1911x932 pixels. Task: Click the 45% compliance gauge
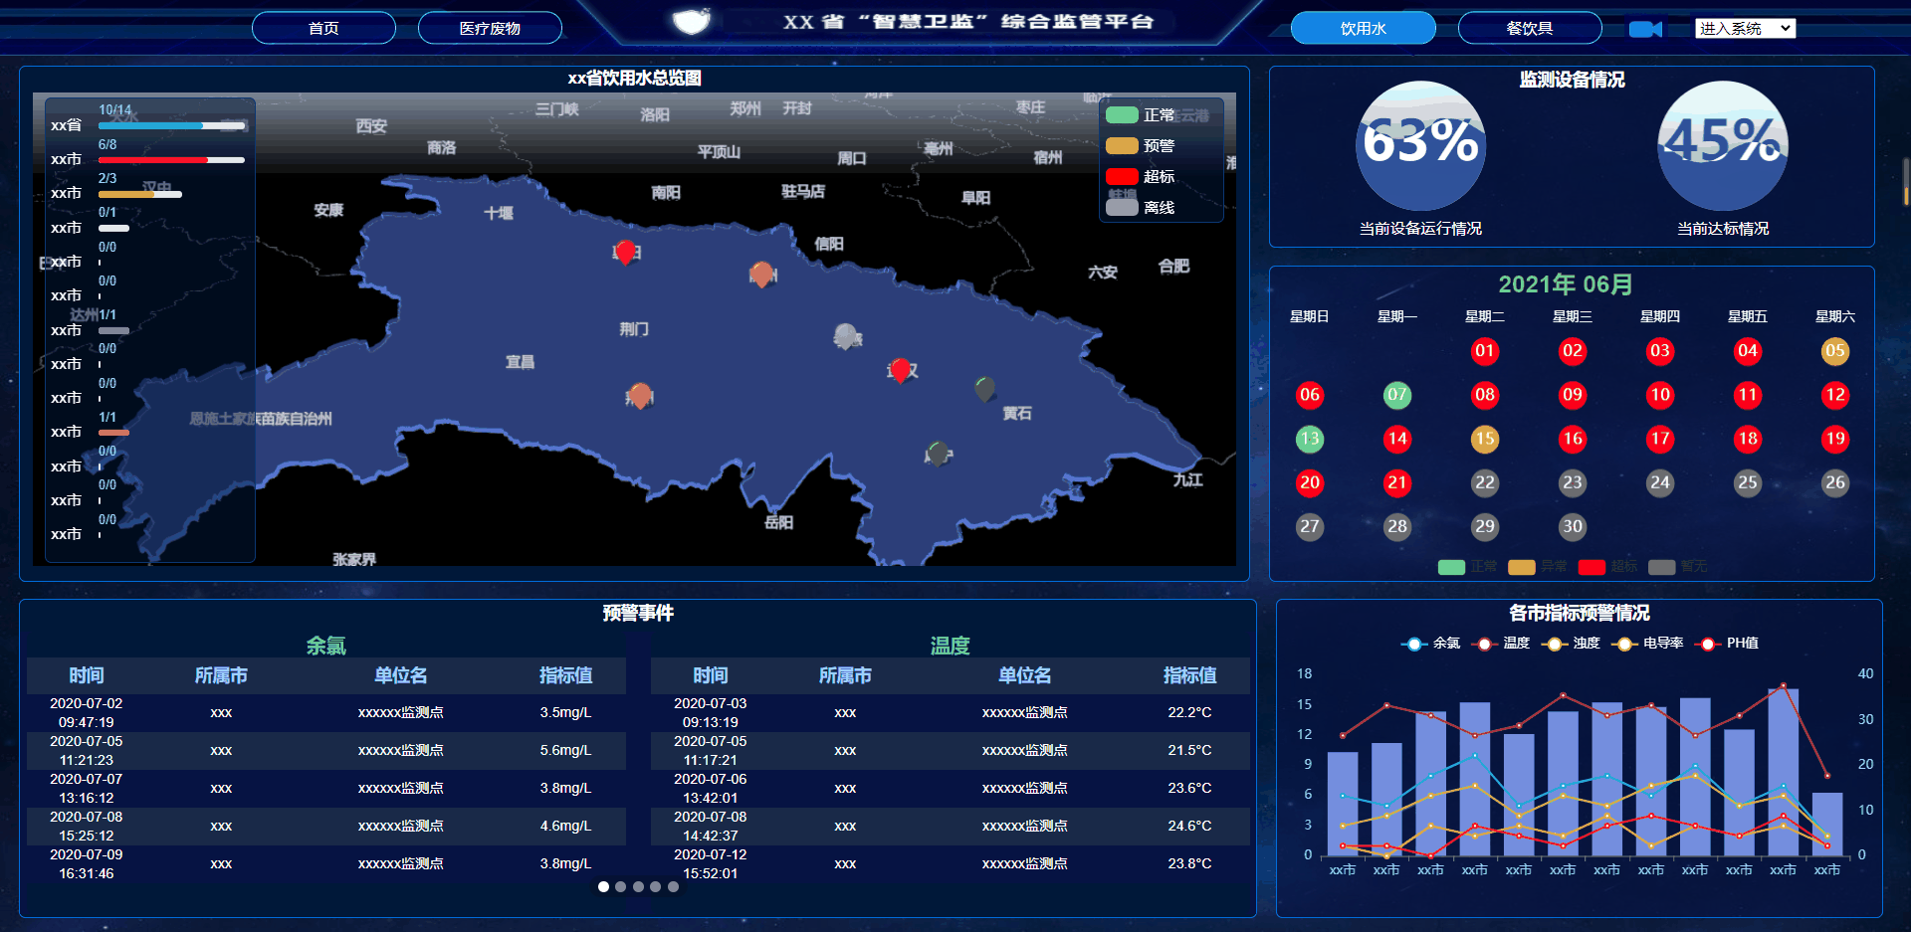[1723, 145]
